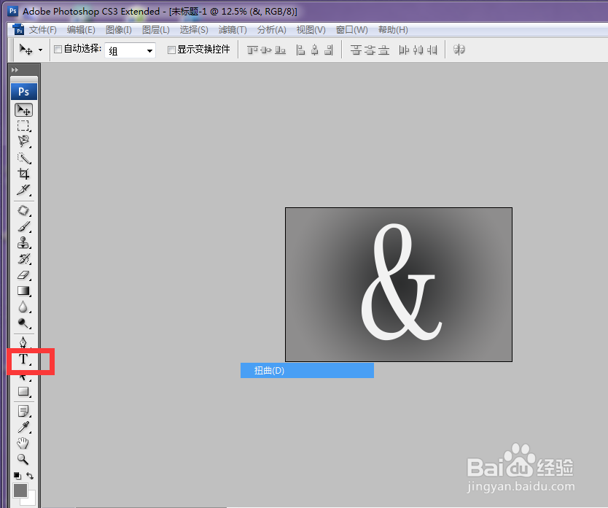
Task: Select the Clone Stamp tool
Action: [23, 243]
